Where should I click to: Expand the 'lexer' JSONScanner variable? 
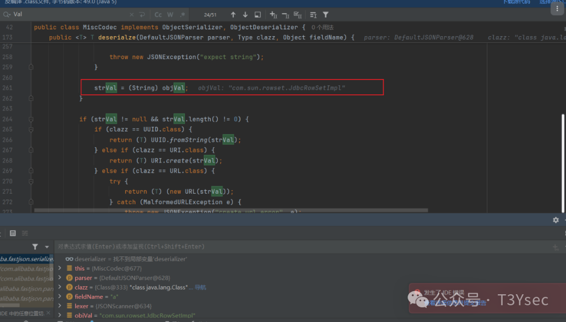click(60, 306)
